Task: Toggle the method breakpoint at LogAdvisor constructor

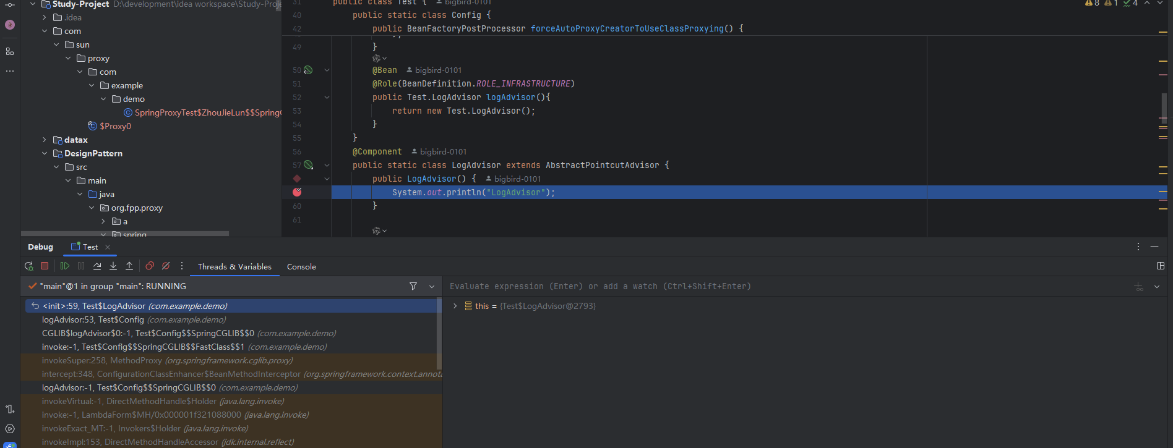Action: click(297, 179)
